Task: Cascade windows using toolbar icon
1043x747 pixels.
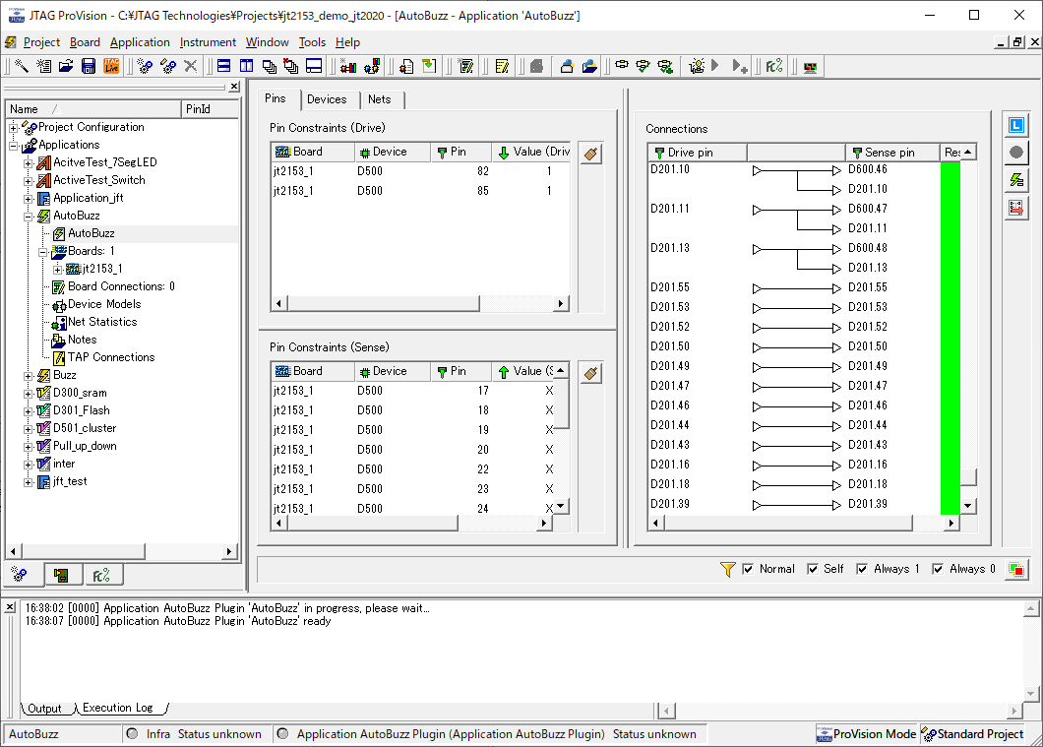Action: [x=270, y=66]
